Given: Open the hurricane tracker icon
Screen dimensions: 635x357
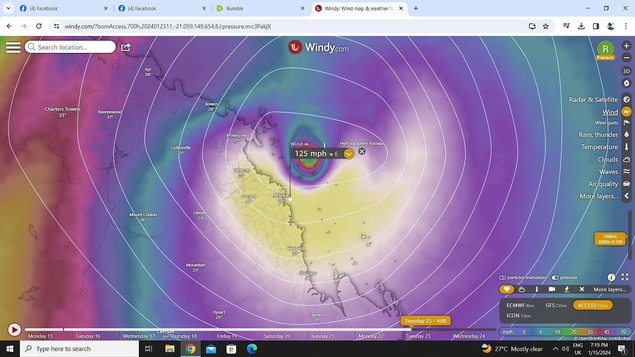Looking at the screenshot, I should point(627,83).
